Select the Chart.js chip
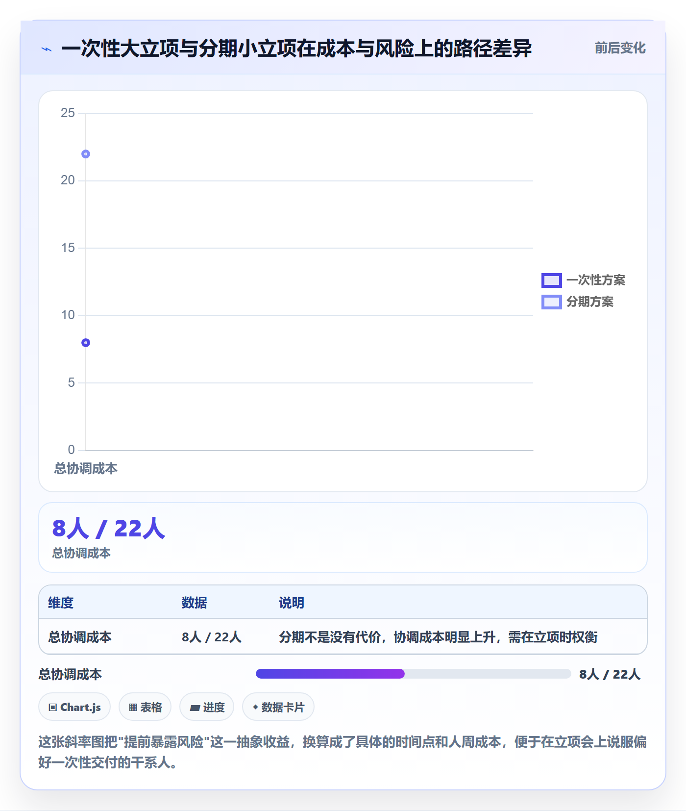The image size is (686, 811). tap(74, 707)
